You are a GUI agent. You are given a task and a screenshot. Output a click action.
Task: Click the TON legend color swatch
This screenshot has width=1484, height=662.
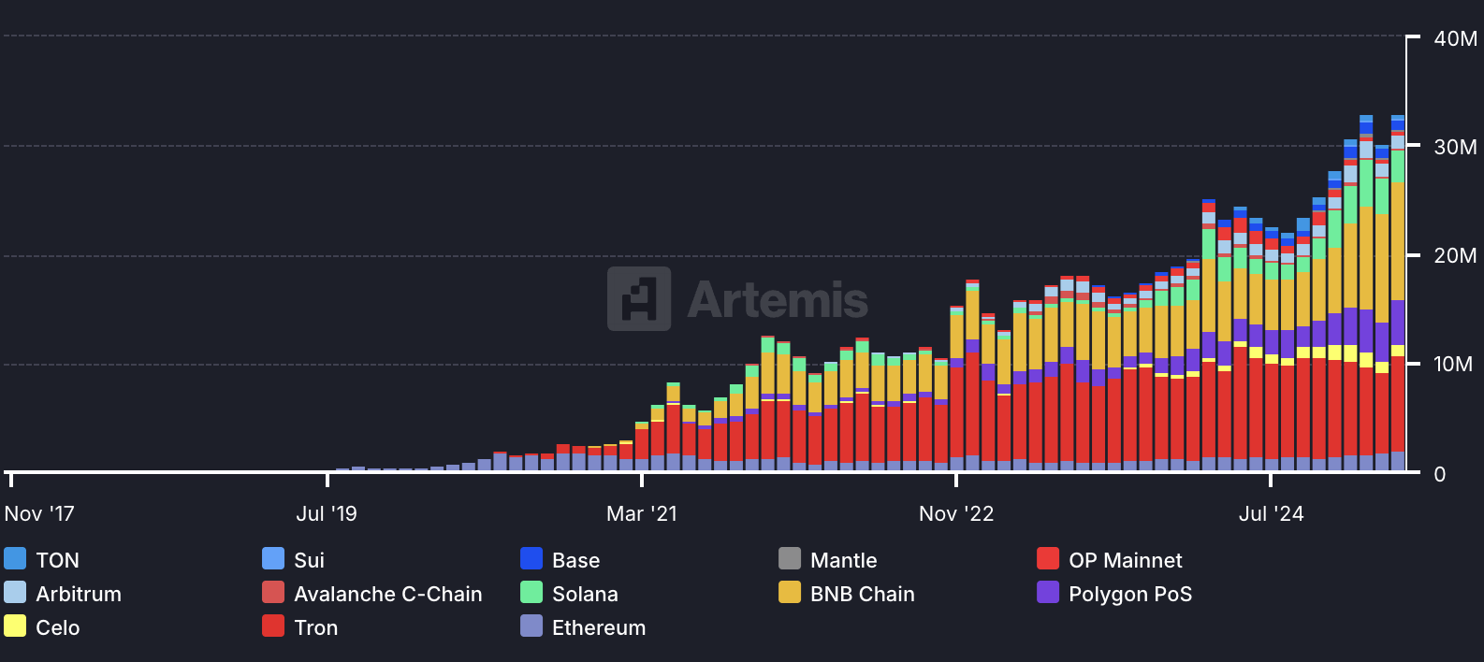pyautogui.click(x=15, y=559)
